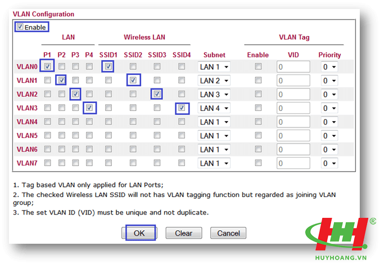Open Priority dropdown for VLAN7

click(329, 163)
